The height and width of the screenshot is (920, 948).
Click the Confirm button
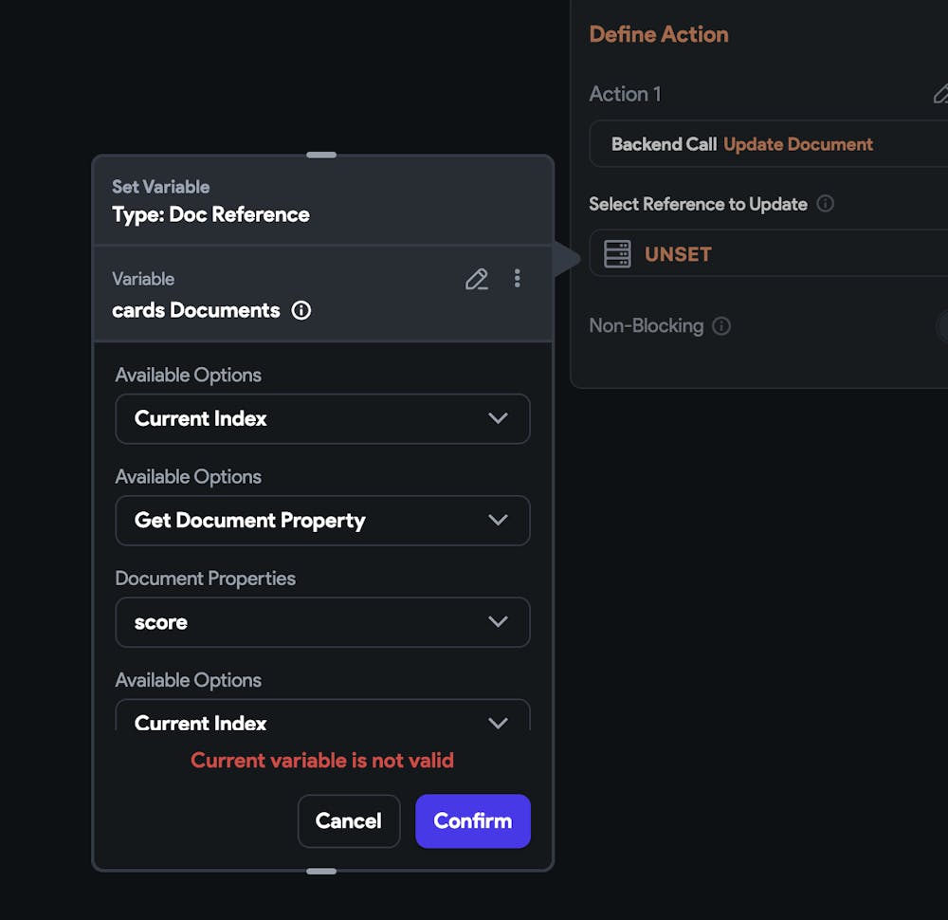pos(473,821)
